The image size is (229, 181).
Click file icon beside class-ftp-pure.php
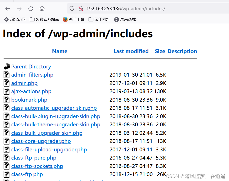tap(6, 158)
